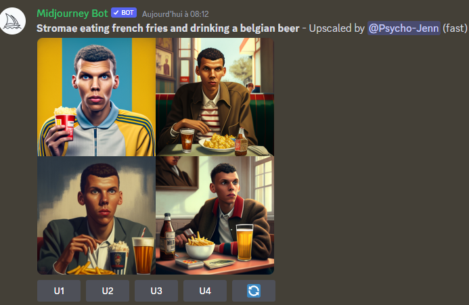This screenshot has width=469, height=305.
Task: Open the top-right image in the diner booth
Action: pyautogui.click(x=215, y=97)
